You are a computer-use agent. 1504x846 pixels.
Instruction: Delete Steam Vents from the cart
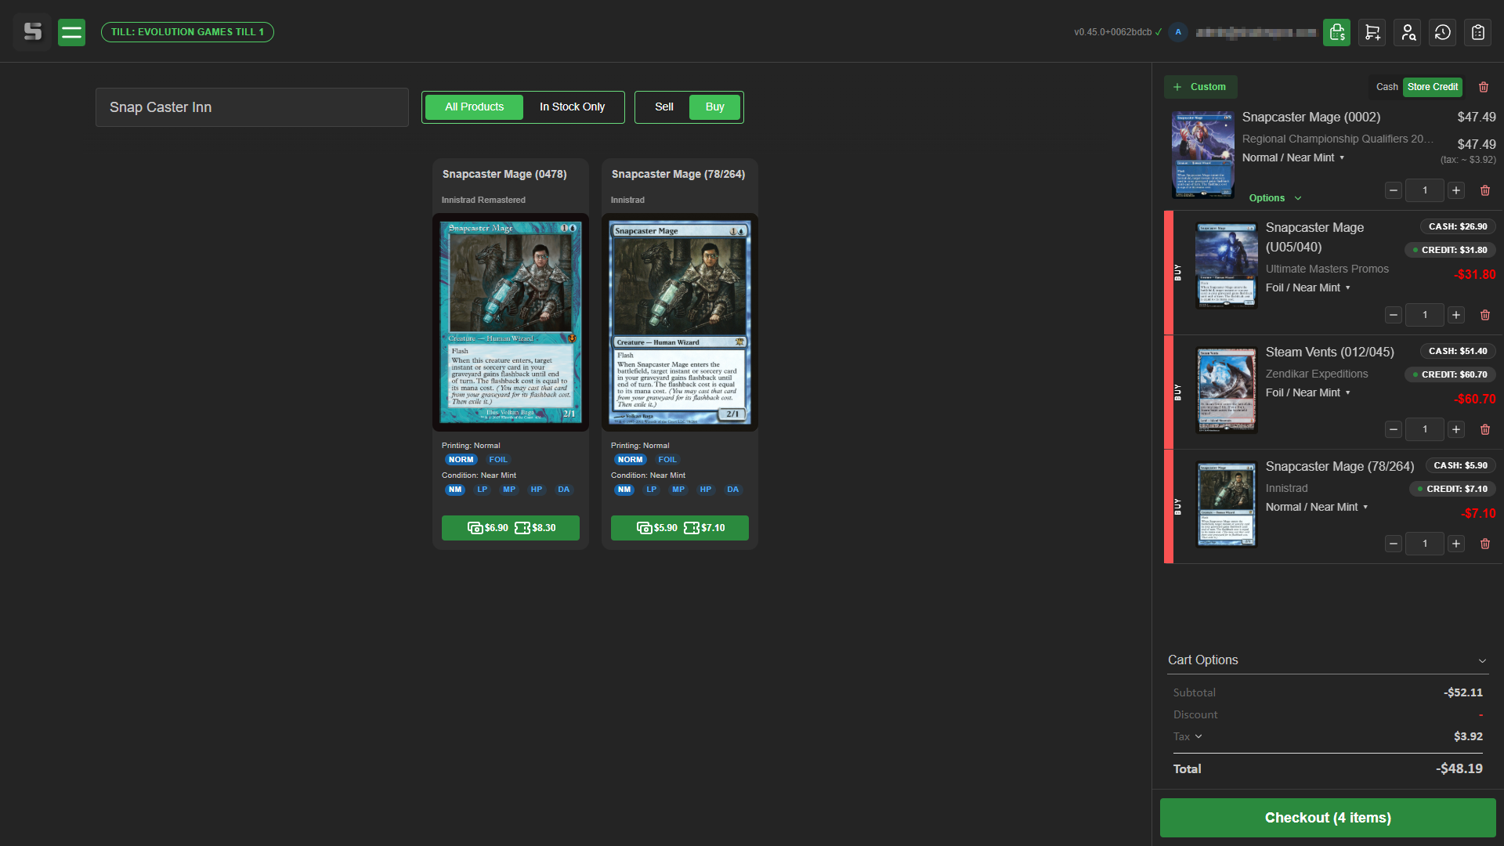1485,429
